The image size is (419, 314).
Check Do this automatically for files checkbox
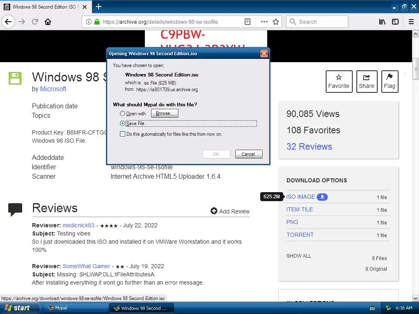coord(122,134)
